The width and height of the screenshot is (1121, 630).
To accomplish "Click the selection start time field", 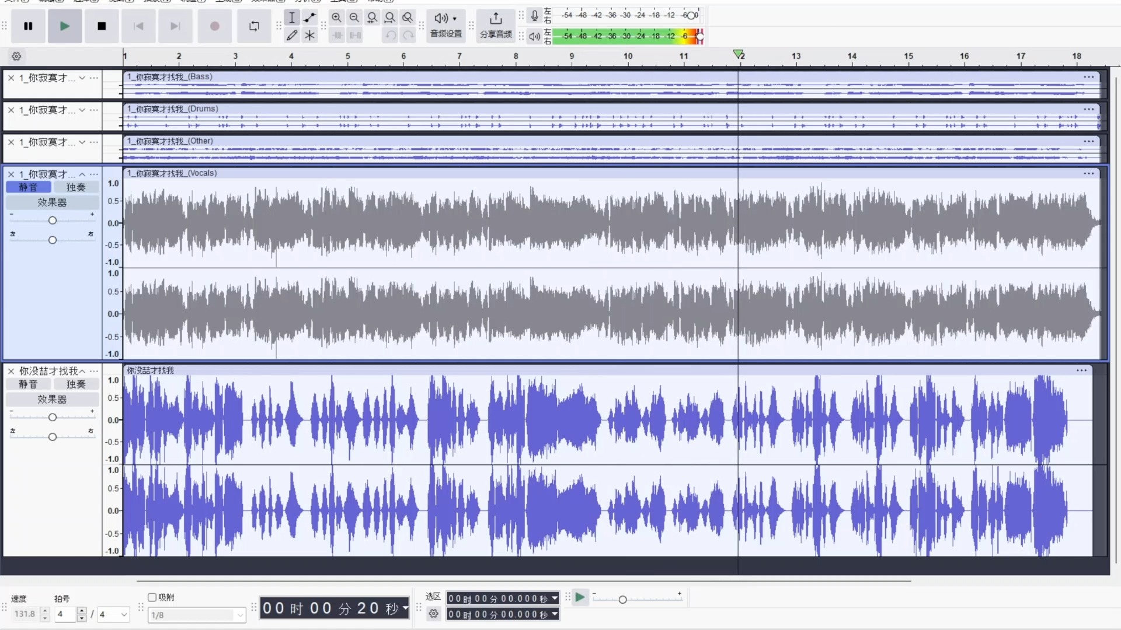I will (503, 598).
